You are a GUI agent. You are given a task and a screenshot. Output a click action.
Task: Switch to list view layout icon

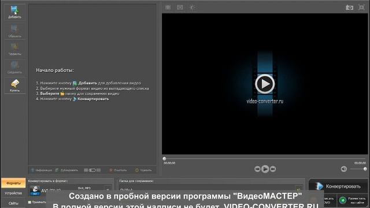coord(86,170)
